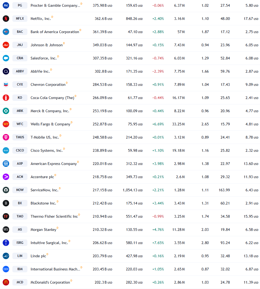Open the International Business Mach... link
This screenshot has width=260, height=289.
[55, 269]
